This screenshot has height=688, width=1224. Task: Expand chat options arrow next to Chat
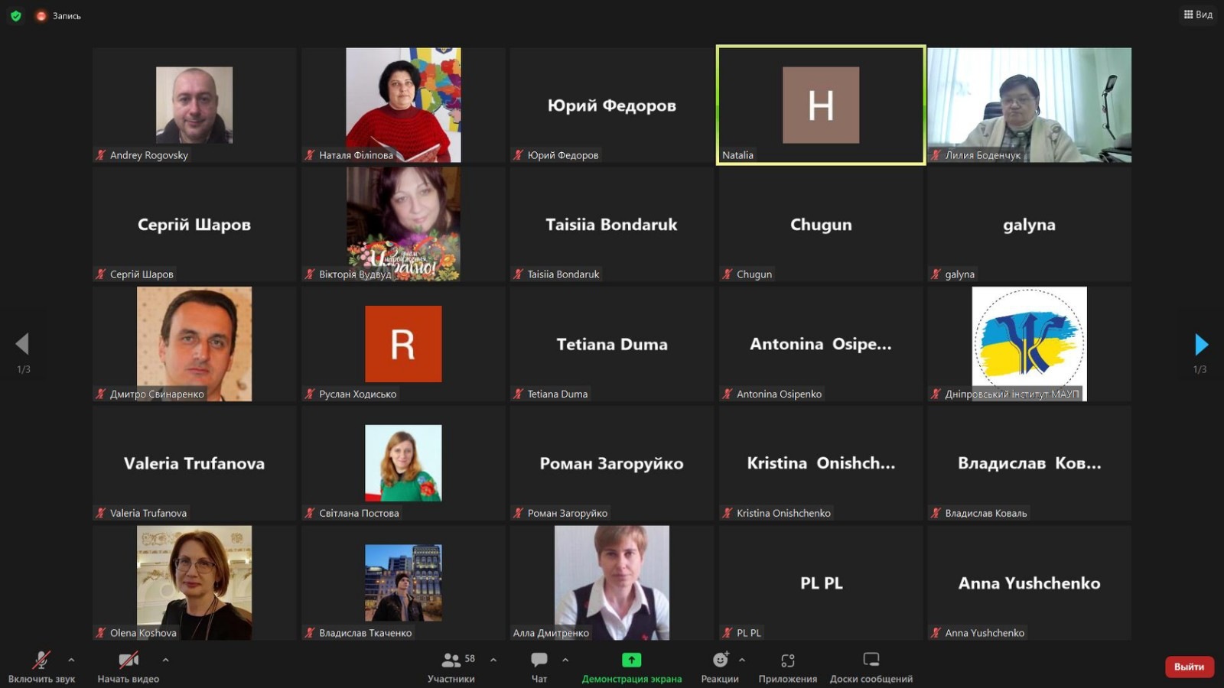pos(565,660)
